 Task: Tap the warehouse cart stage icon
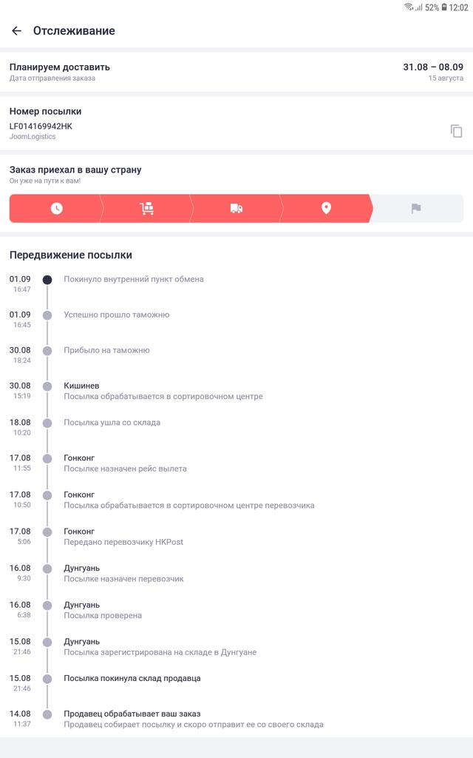click(x=146, y=209)
